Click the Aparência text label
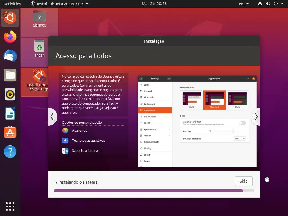This screenshot has height=216, width=288. coord(80,130)
